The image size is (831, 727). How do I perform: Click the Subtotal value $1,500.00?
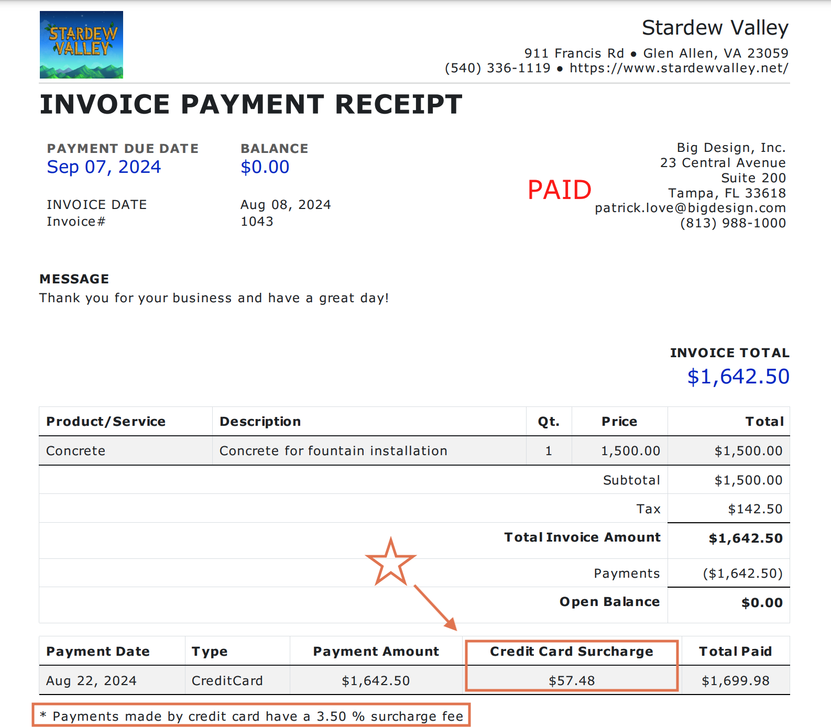tap(748, 480)
